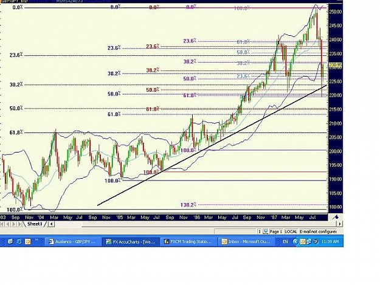Click the 11:39 AM taskbar clock
The width and height of the screenshot is (380, 285).
pyautogui.click(x=330, y=242)
